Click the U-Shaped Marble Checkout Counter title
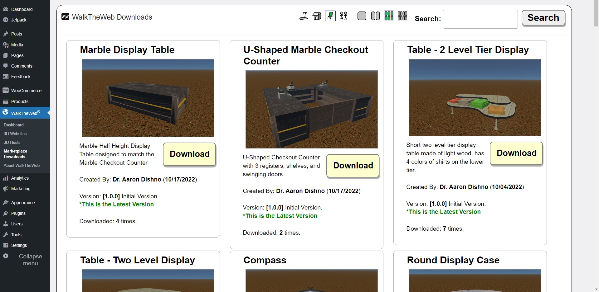Viewport: 599px width, 292px height. (x=306, y=55)
